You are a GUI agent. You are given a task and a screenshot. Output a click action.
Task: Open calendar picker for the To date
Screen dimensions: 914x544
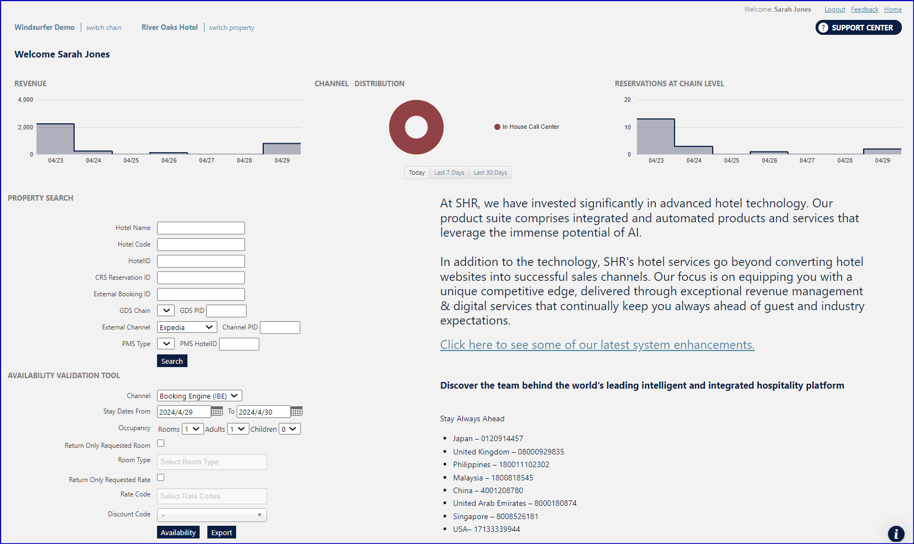[x=296, y=411]
